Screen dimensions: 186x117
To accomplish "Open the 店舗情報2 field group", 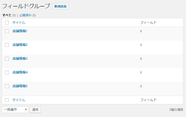I will coord(20,45).
